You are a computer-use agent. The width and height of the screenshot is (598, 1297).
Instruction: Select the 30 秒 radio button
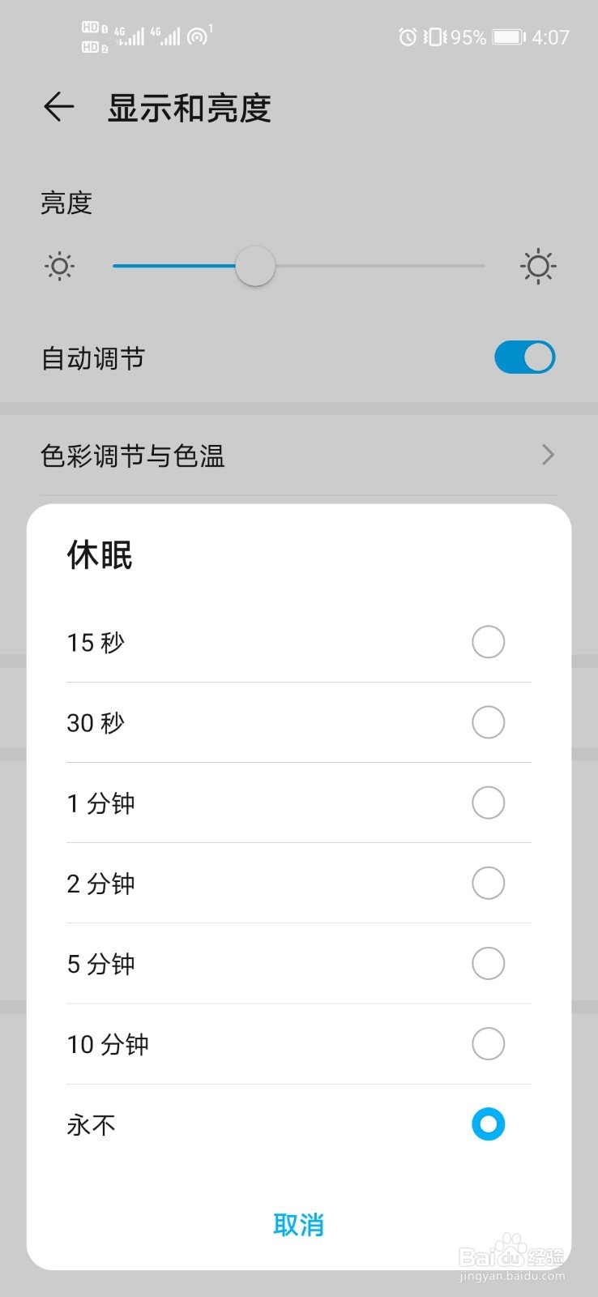tap(488, 722)
